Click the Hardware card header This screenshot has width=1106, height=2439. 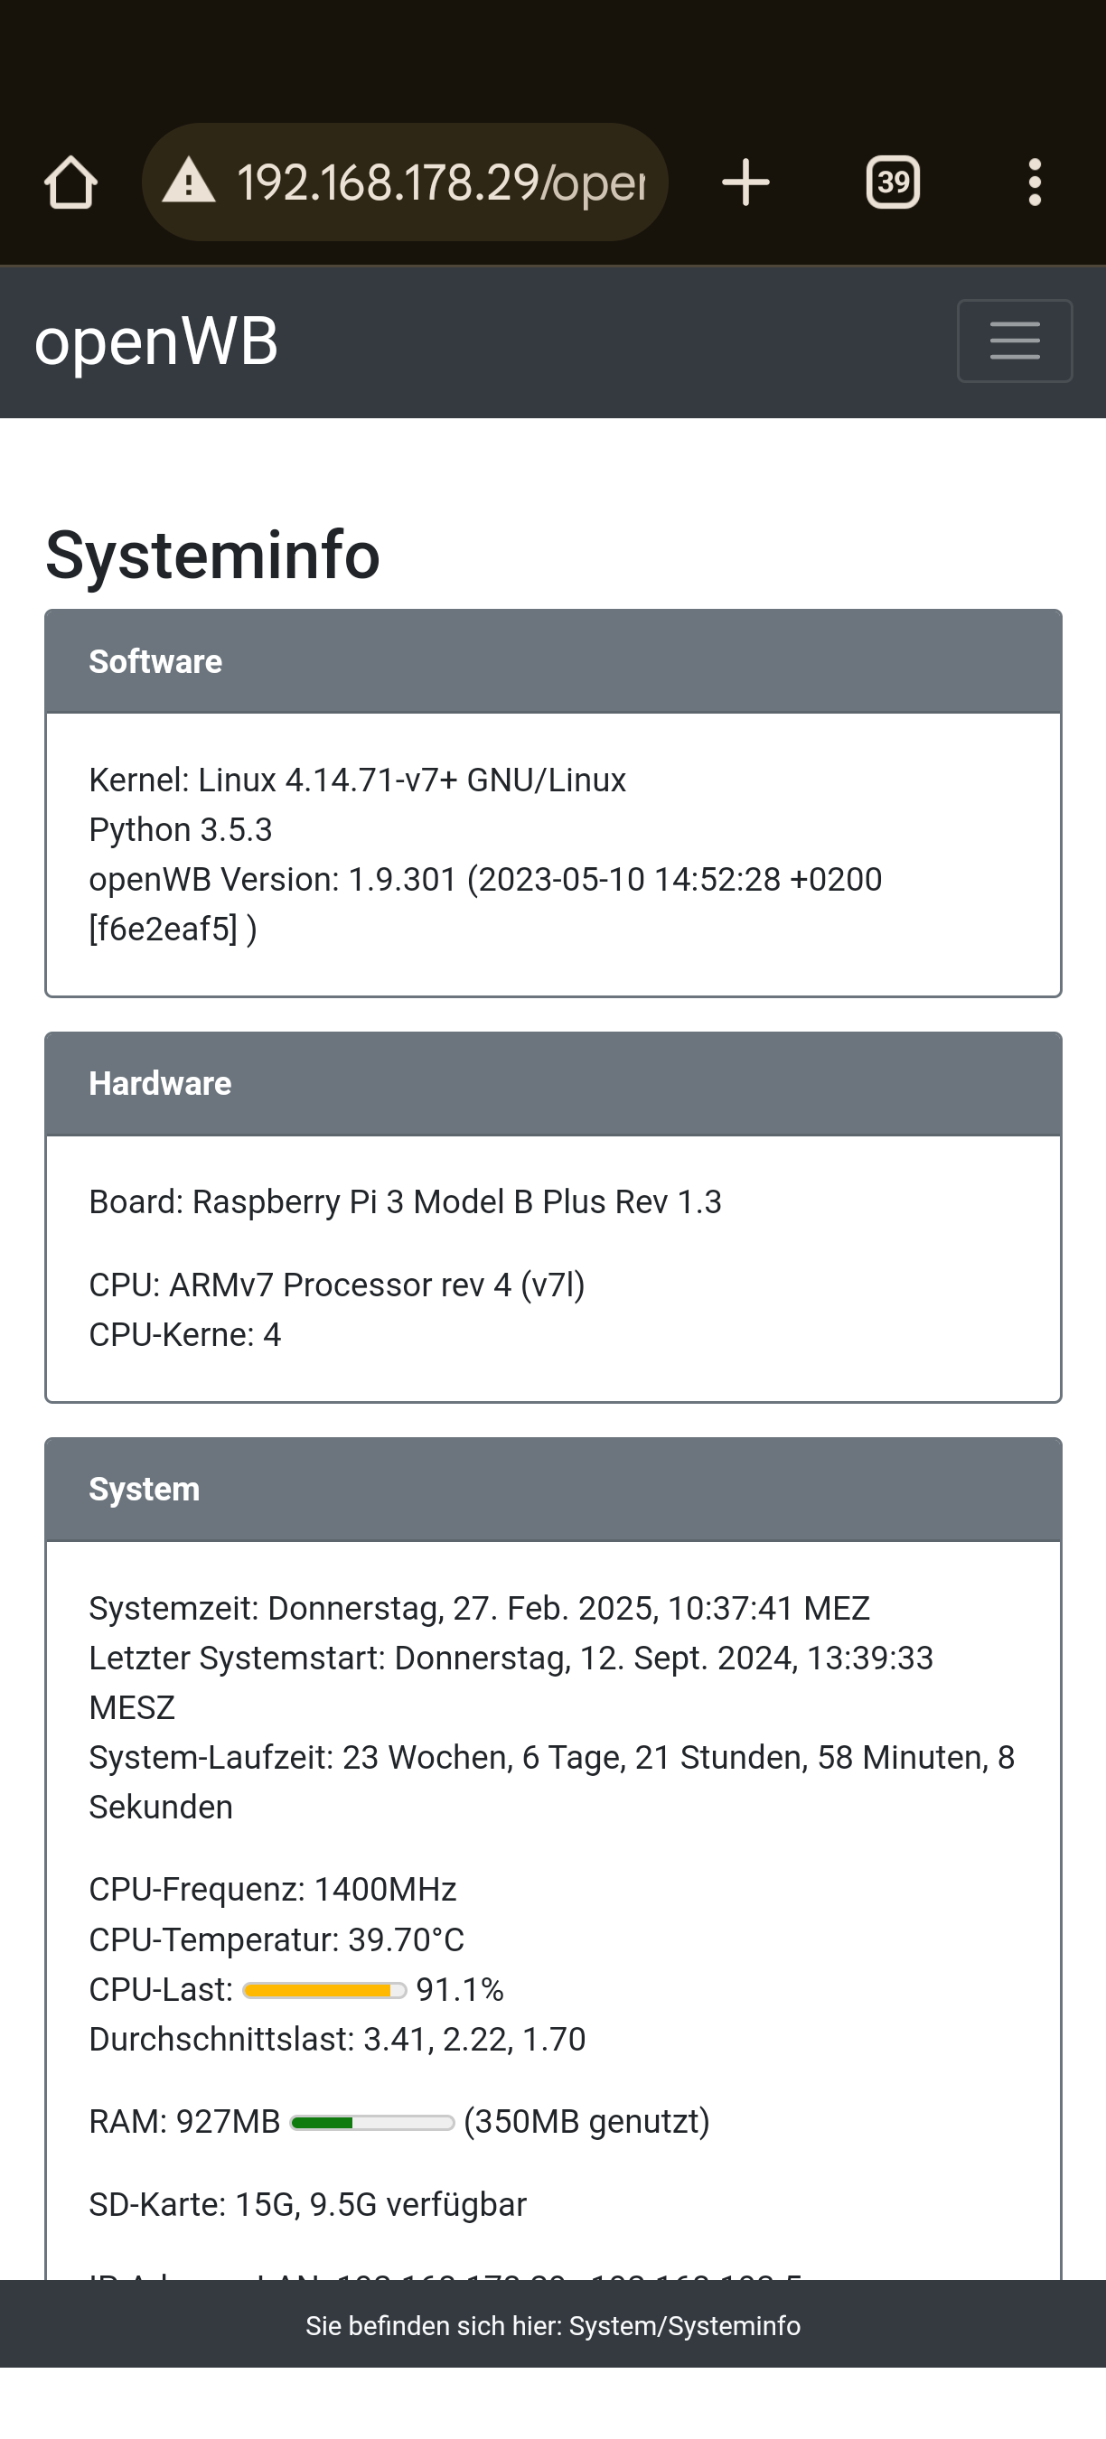pos(553,1084)
